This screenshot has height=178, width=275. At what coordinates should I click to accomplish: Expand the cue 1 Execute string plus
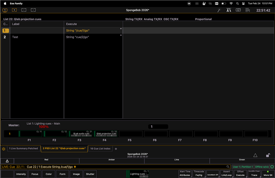coord(121,29)
